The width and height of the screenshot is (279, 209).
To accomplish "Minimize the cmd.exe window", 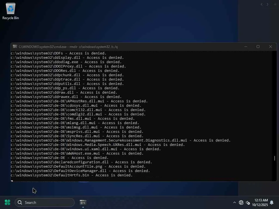I will 246,47.
